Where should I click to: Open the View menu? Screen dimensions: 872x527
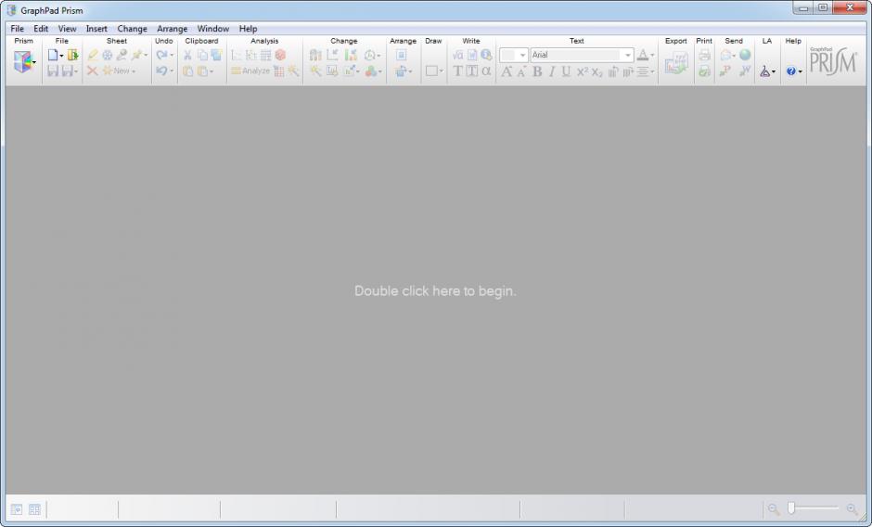68,29
